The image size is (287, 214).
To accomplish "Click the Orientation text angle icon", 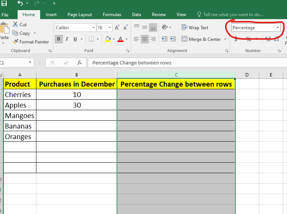I will point(164,27).
